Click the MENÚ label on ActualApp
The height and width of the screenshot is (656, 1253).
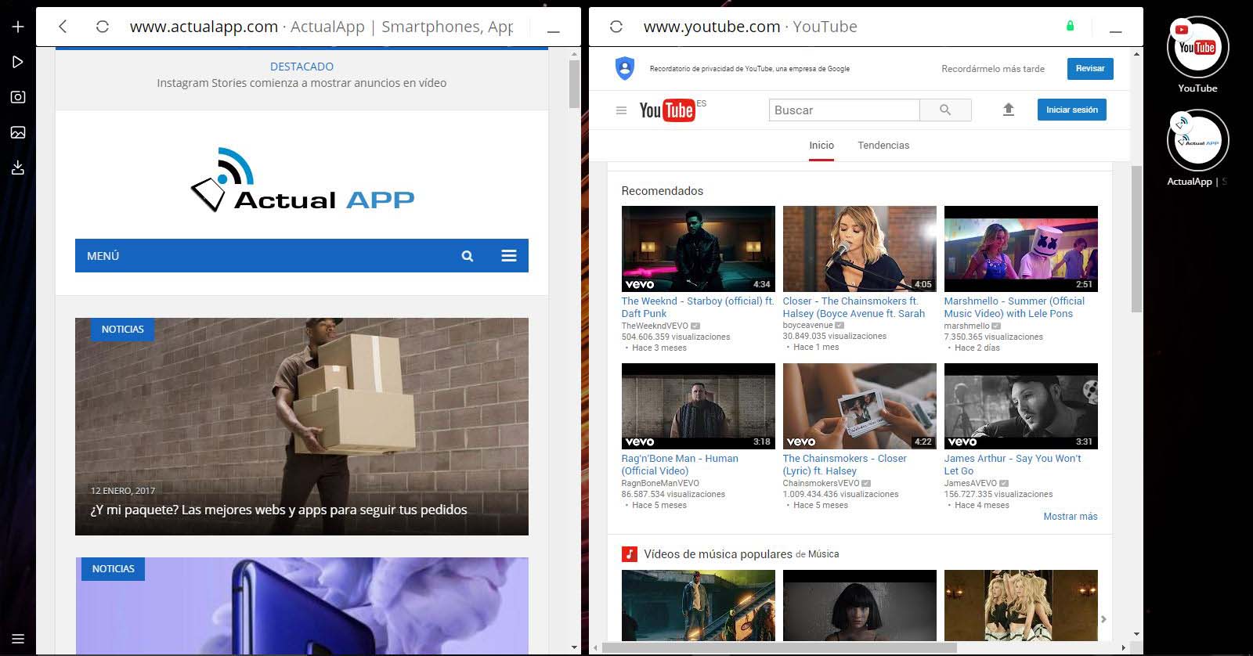click(103, 256)
